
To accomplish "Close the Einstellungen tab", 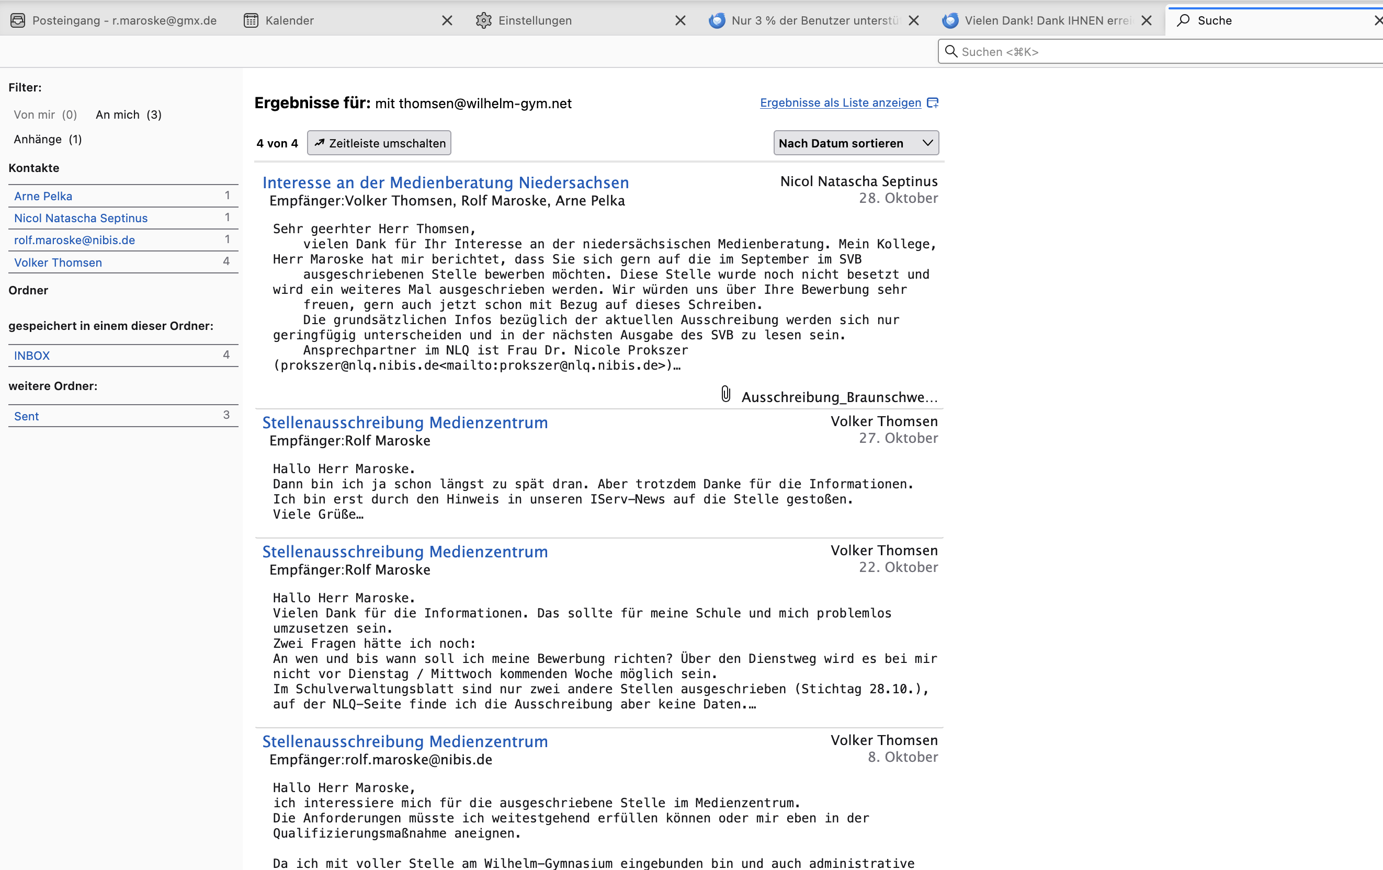I will (x=681, y=21).
